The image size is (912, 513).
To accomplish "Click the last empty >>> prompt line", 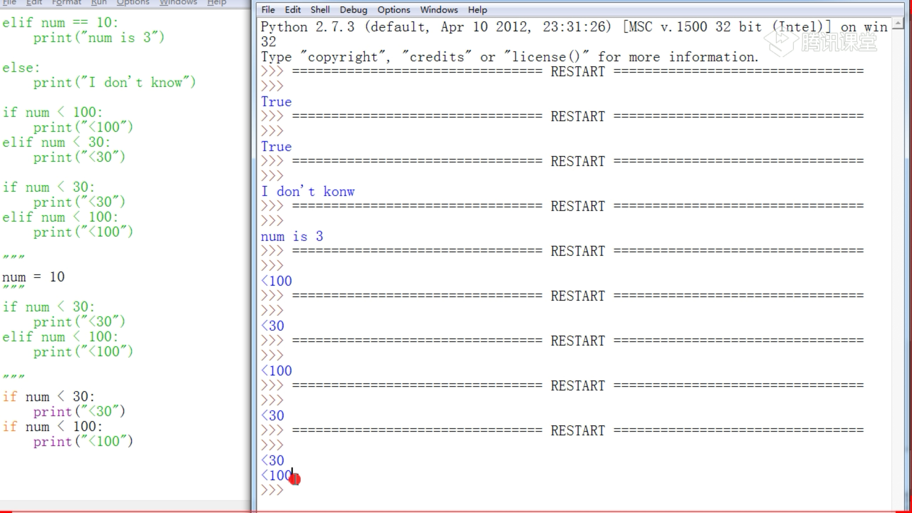I will (x=272, y=490).
